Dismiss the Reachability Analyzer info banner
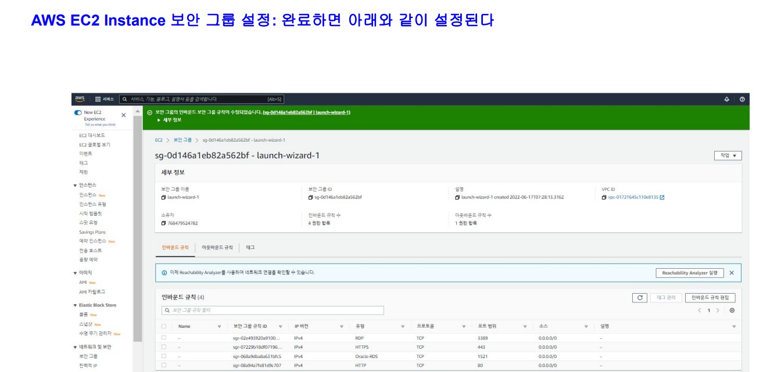Image resolution: width=763 pixels, height=372 pixels. (x=732, y=273)
